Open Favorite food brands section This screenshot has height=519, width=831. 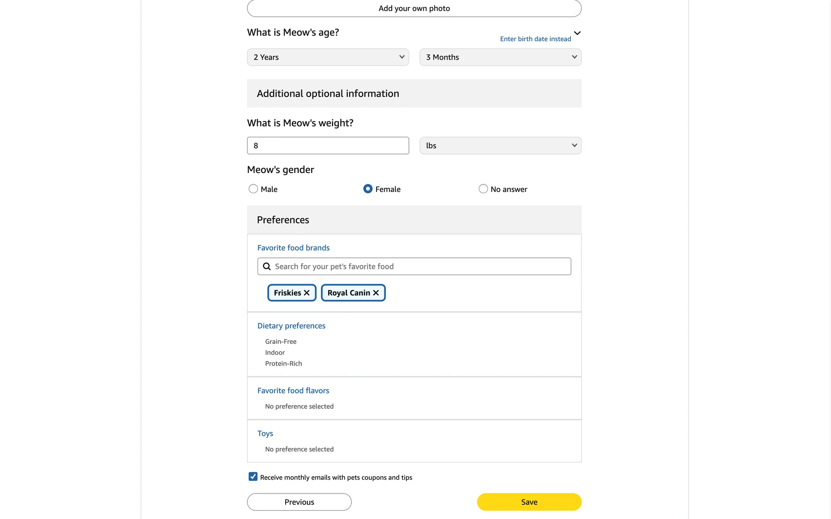click(293, 248)
